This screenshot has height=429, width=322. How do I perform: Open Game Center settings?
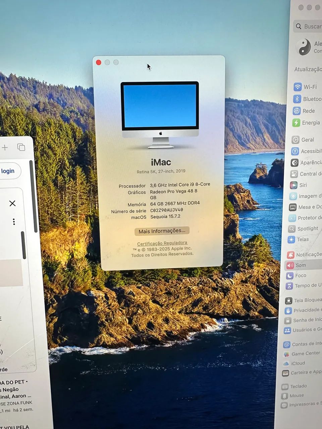(302, 354)
